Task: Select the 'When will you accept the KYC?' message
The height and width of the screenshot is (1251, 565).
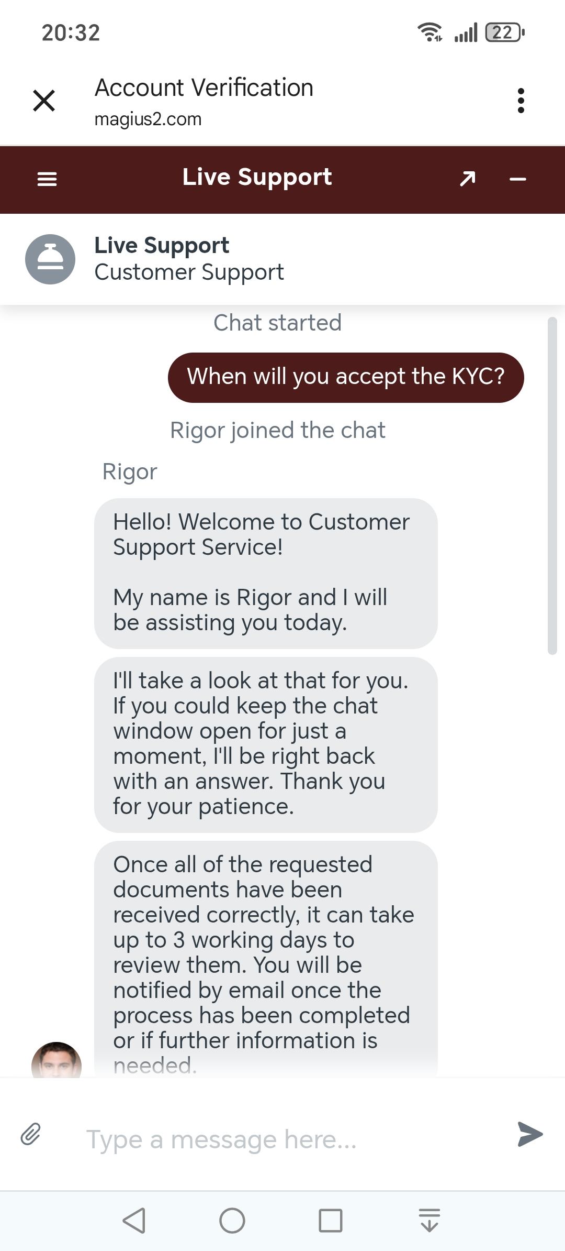Action: coord(345,377)
